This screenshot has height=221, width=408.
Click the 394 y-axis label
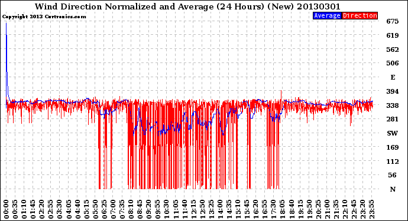tap(393, 91)
